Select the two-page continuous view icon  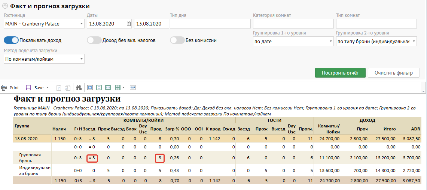(x=108, y=88)
